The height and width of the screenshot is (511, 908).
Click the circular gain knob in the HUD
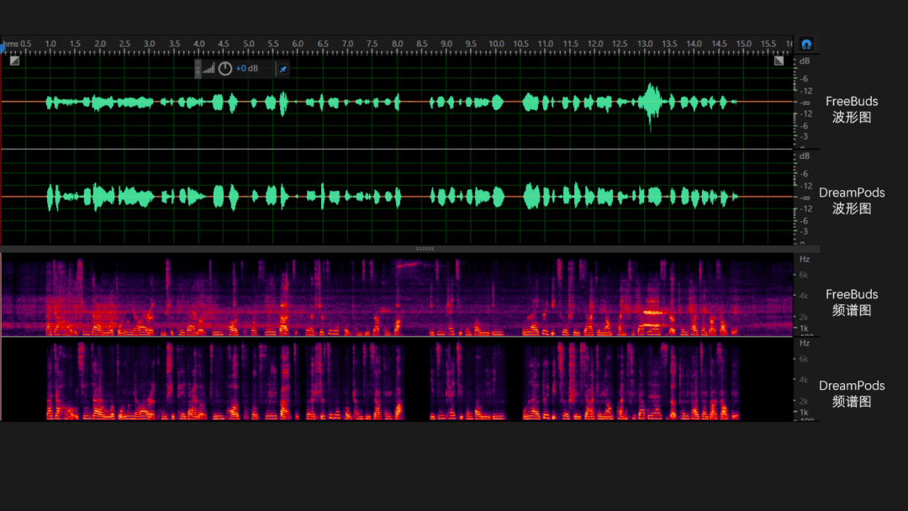pos(225,69)
